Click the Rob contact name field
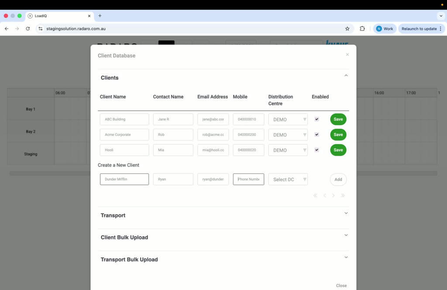This screenshot has height=290, width=447. [173, 135]
